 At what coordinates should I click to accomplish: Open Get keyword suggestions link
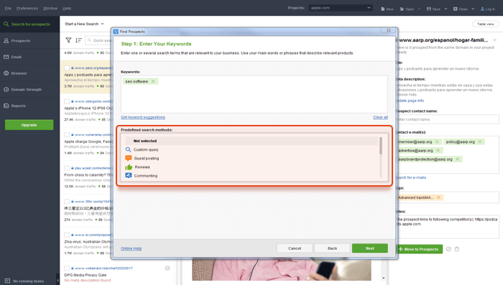(x=143, y=117)
